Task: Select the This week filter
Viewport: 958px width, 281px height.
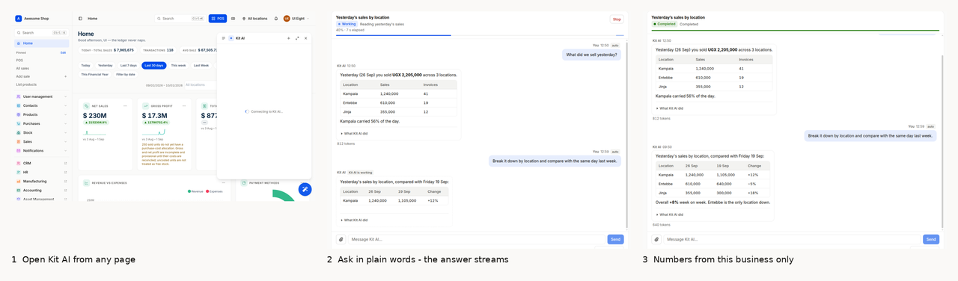Action: pos(179,65)
